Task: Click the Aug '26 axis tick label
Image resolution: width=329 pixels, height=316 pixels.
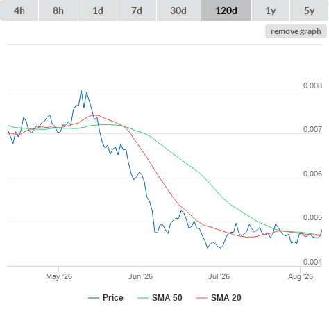Action: pos(301,276)
